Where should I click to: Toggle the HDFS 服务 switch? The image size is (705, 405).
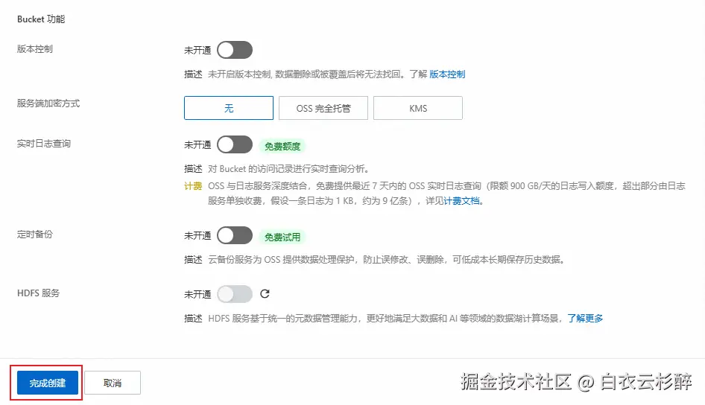click(x=235, y=294)
